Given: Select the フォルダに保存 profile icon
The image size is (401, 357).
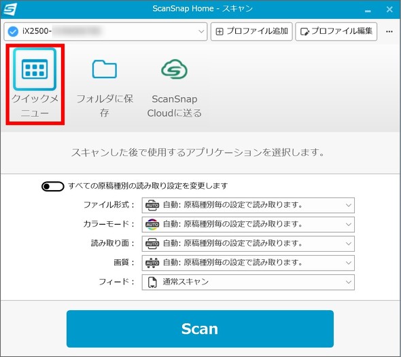Looking at the screenshot, I should (105, 69).
